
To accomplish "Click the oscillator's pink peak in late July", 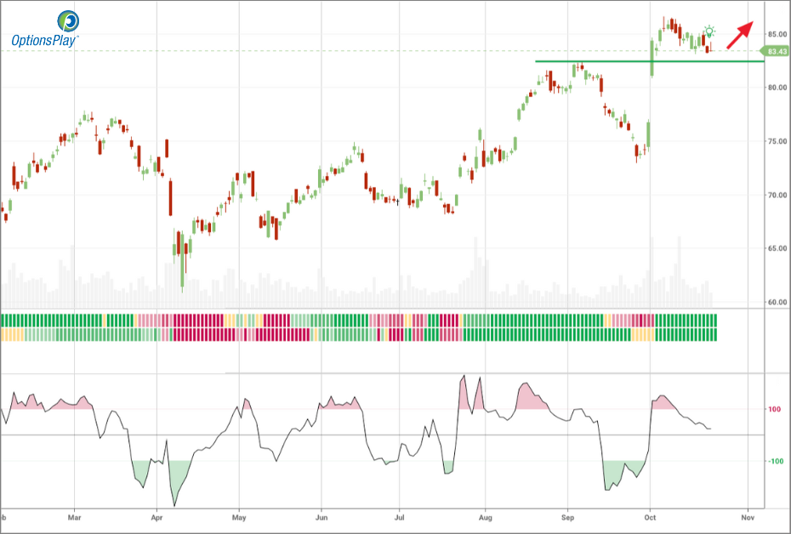I will [x=464, y=379].
